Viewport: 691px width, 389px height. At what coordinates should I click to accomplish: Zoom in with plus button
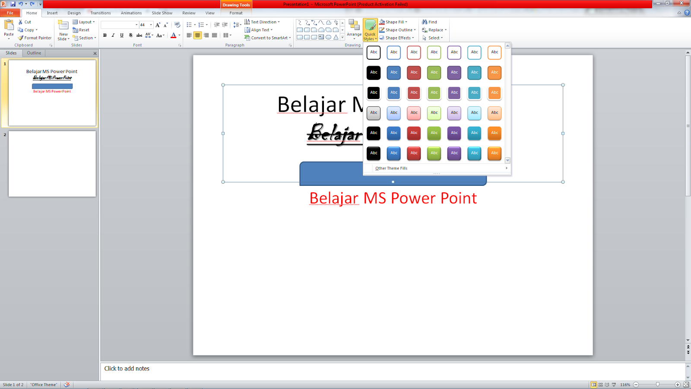pyautogui.click(x=678, y=385)
